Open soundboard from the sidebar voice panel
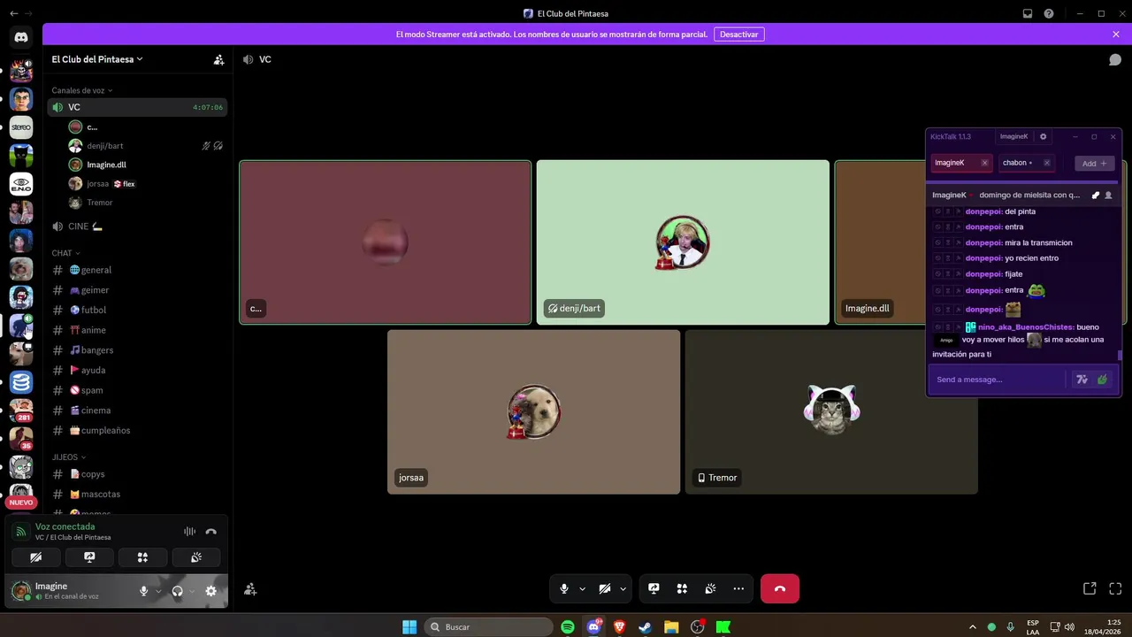Viewport: 1132px width, 637px height. 196,557
